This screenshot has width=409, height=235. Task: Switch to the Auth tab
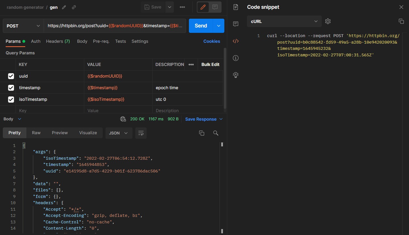[36, 41]
